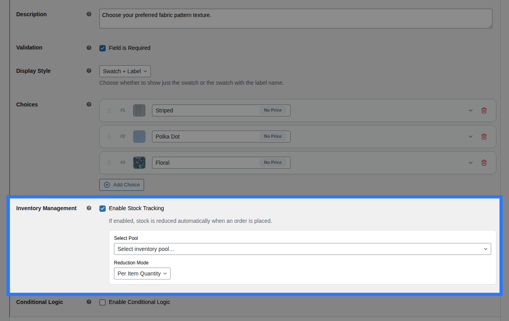Select the Floral pattern swatch thumbnail

click(139, 163)
